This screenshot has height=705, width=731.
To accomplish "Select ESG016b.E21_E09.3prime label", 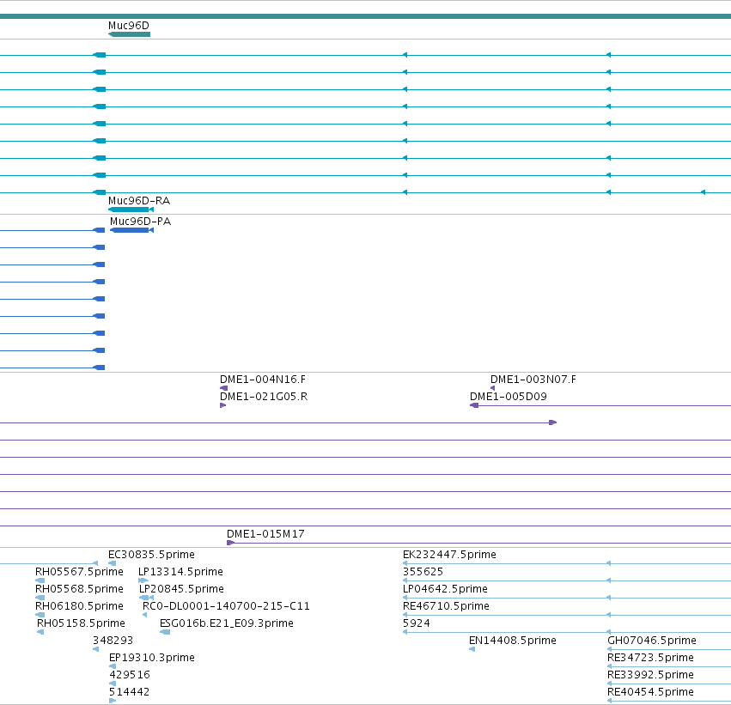I will [227, 623].
